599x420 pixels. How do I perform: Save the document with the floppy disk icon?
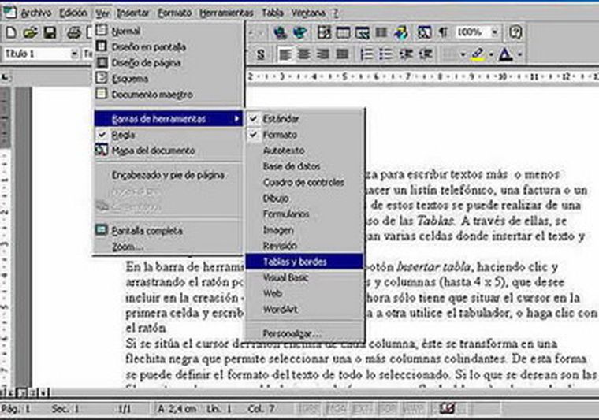pyautogui.click(x=50, y=32)
